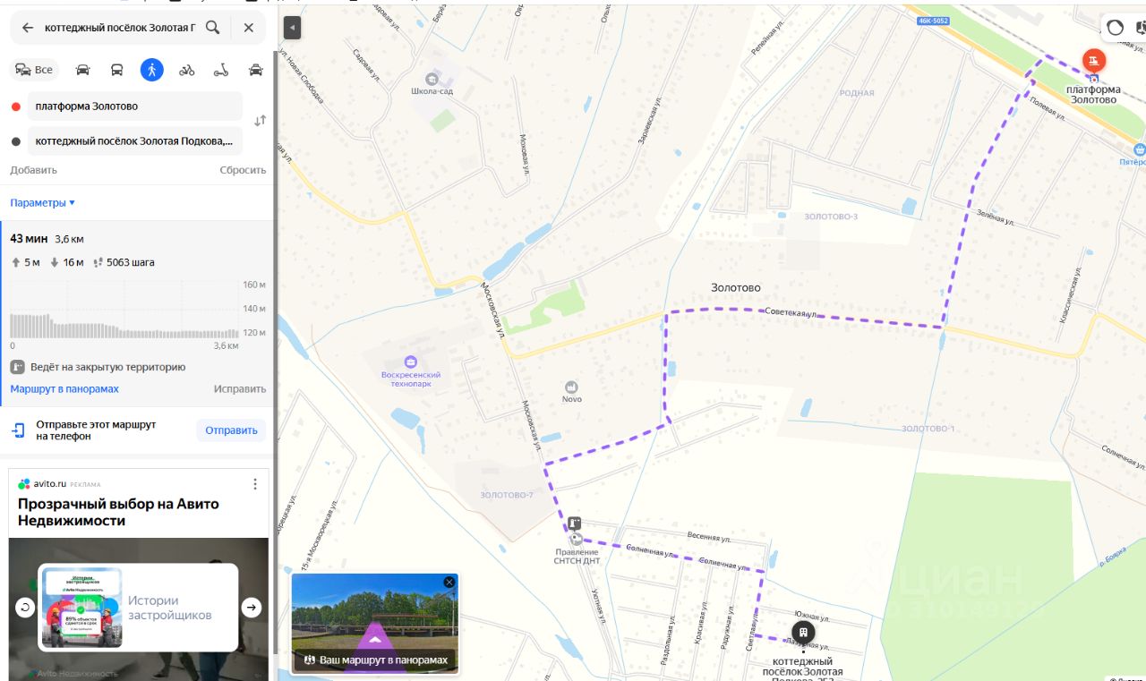
Task: Click the 'Novo' building map icon
Action: (x=571, y=387)
